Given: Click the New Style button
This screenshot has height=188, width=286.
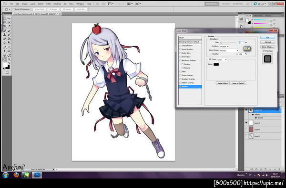Looking at the screenshot, I should 267,47.
